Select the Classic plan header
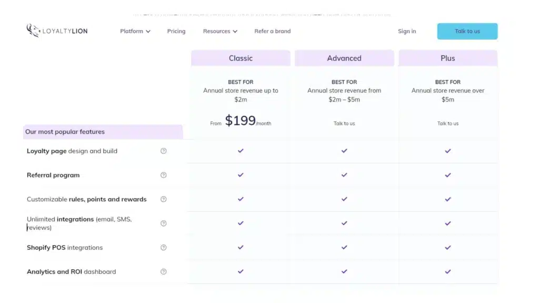 (241, 58)
